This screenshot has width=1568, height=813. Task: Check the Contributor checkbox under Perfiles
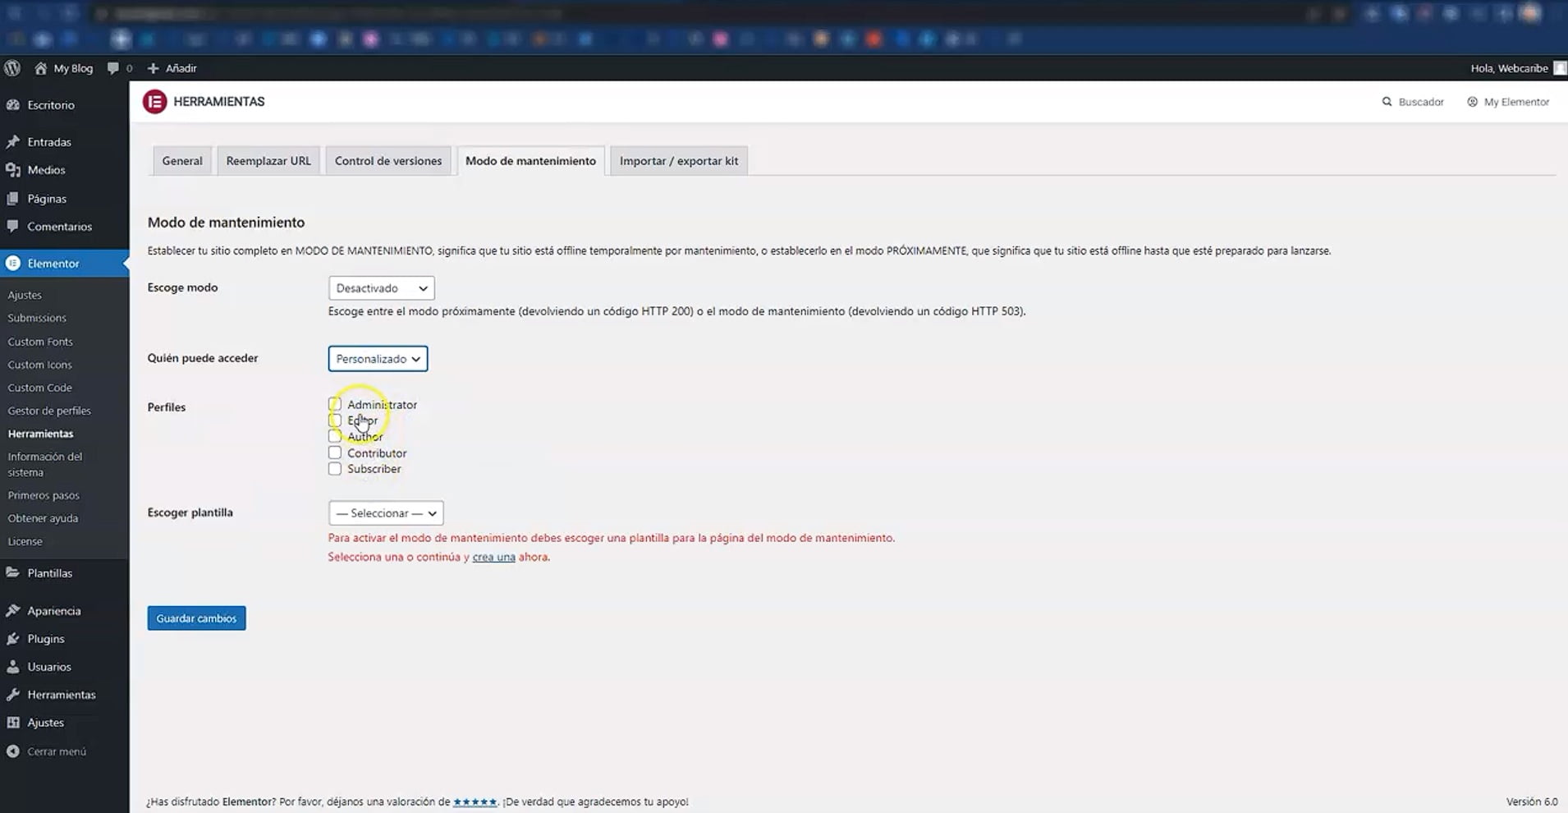[x=335, y=452]
